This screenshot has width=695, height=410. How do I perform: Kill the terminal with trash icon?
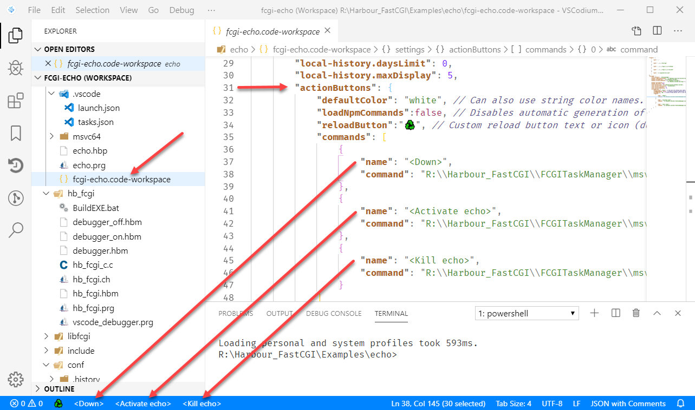click(636, 313)
